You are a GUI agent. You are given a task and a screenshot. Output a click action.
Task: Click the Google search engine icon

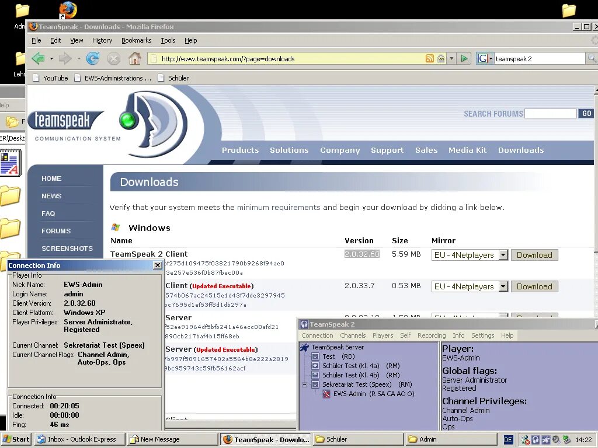tap(483, 59)
